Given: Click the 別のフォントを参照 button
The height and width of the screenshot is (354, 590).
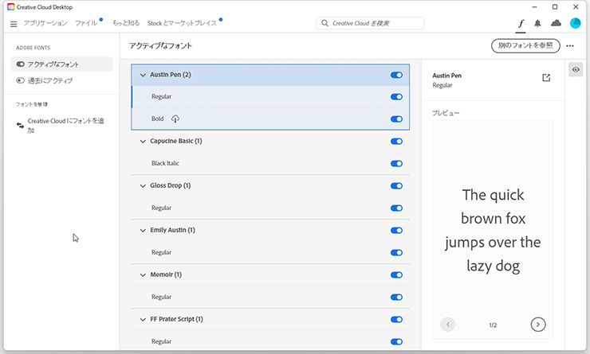Looking at the screenshot, I should click(525, 46).
